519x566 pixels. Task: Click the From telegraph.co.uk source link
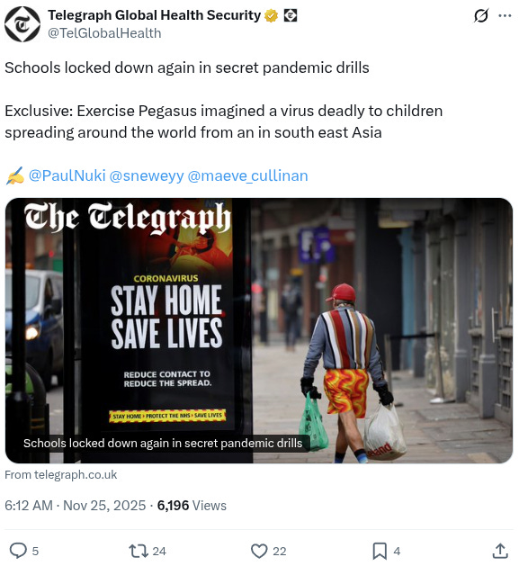60,475
